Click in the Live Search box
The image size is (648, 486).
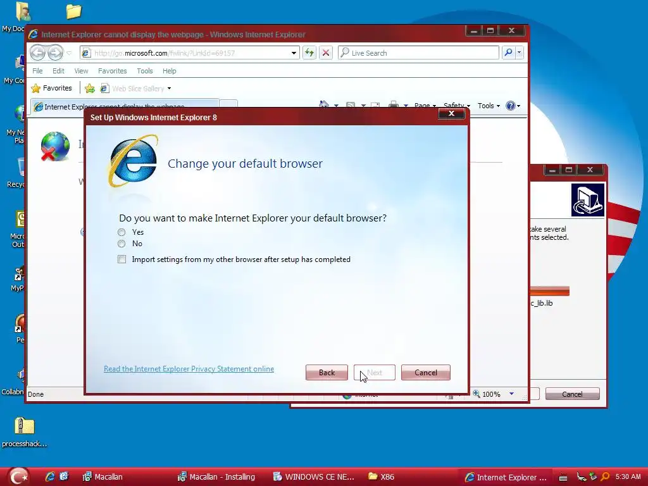419,53
